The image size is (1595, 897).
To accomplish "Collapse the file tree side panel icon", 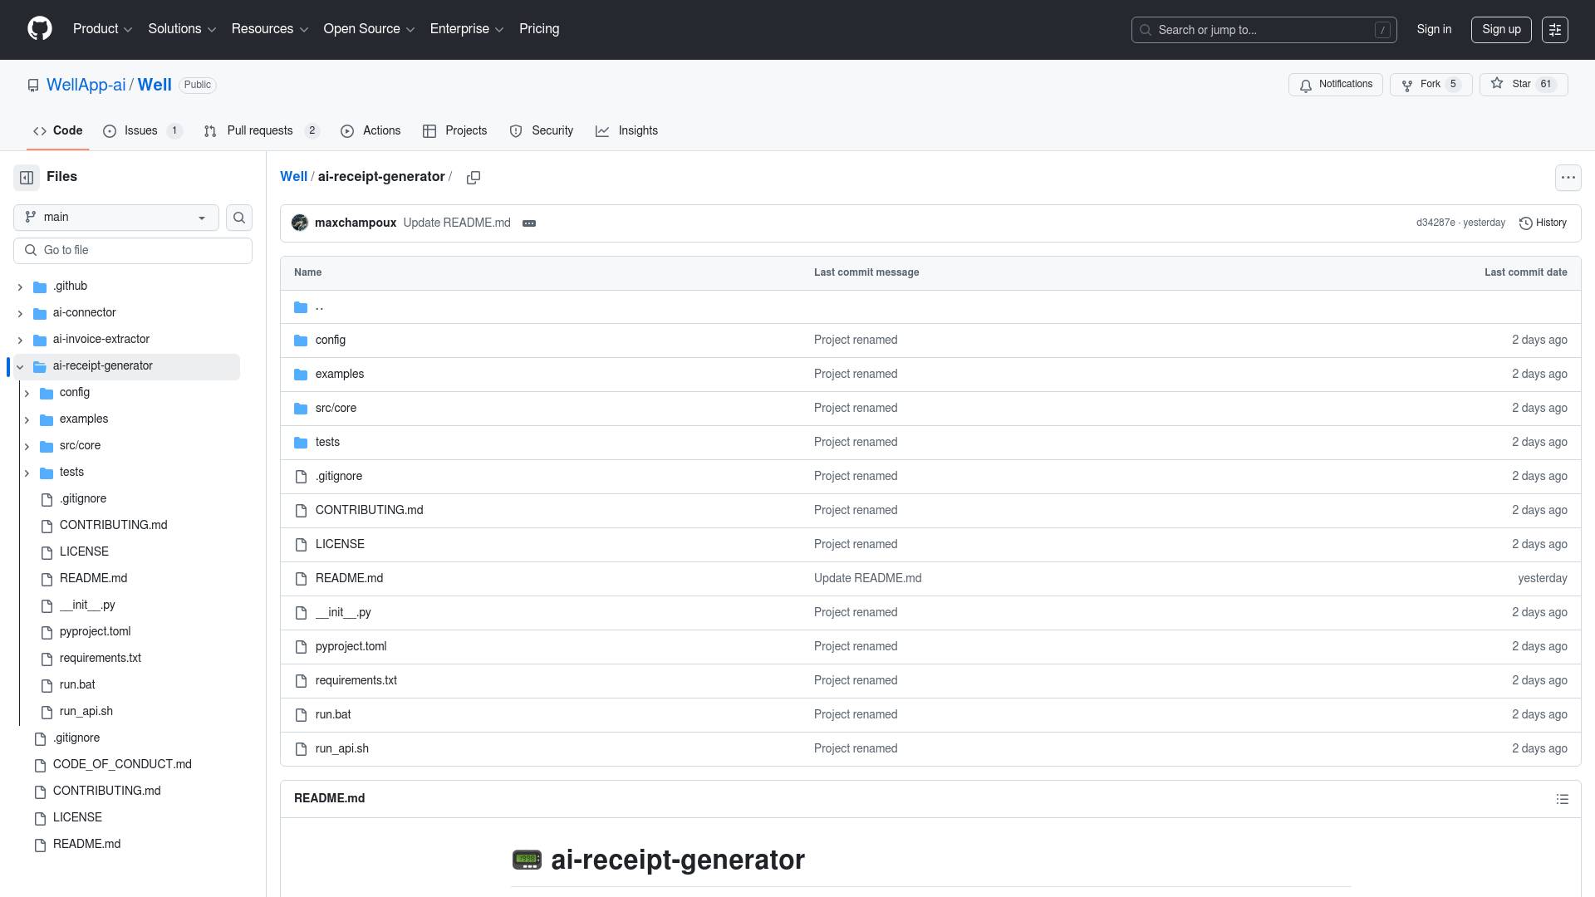I will pos(27,178).
